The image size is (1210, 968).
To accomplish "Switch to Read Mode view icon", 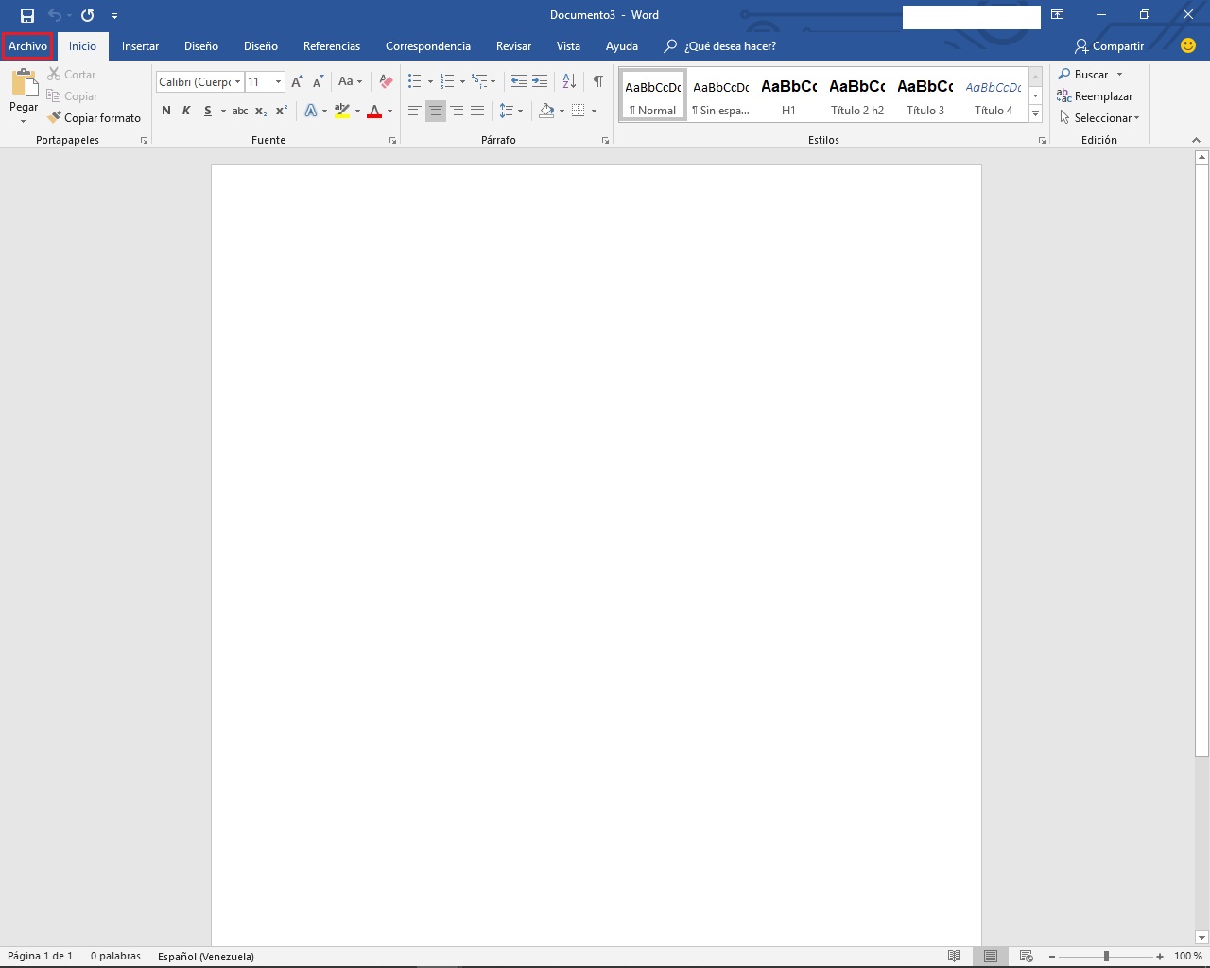I will point(955,956).
